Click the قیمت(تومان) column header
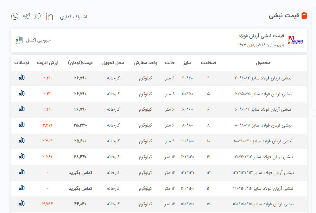 coord(80,63)
